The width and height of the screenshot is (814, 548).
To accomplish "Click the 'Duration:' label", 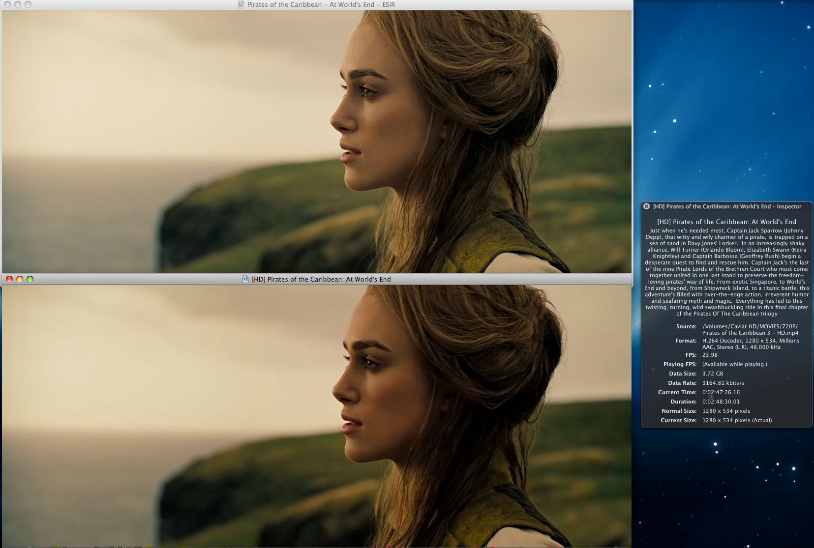I will (684, 402).
